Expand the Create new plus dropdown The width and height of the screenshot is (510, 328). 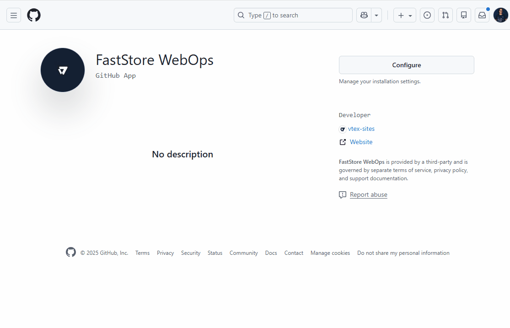405,15
